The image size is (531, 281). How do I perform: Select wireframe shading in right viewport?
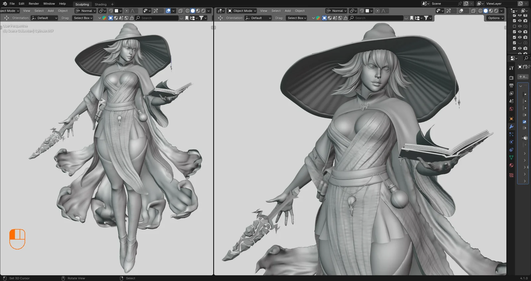(x=480, y=11)
